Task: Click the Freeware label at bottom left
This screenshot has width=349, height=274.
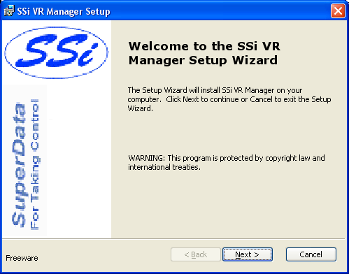Action: tap(22, 258)
